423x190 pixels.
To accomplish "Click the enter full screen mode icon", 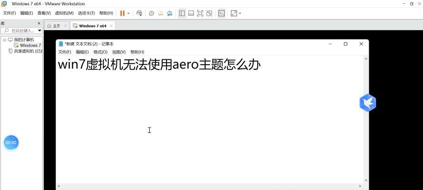I will pos(200,13).
